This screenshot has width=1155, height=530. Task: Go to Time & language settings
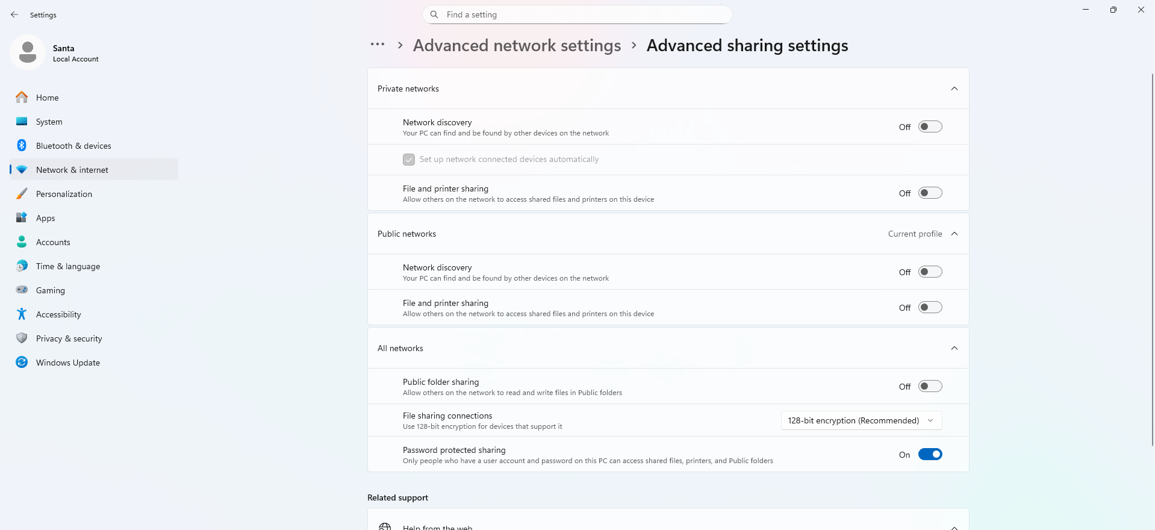[68, 266]
